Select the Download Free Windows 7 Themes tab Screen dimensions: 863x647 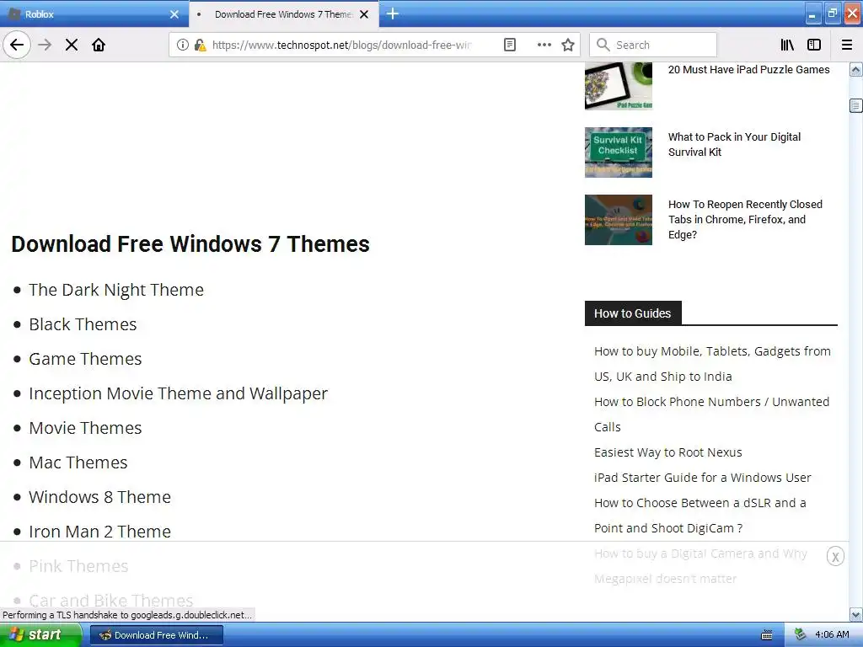pyautogui.click(x=283, y=14)
